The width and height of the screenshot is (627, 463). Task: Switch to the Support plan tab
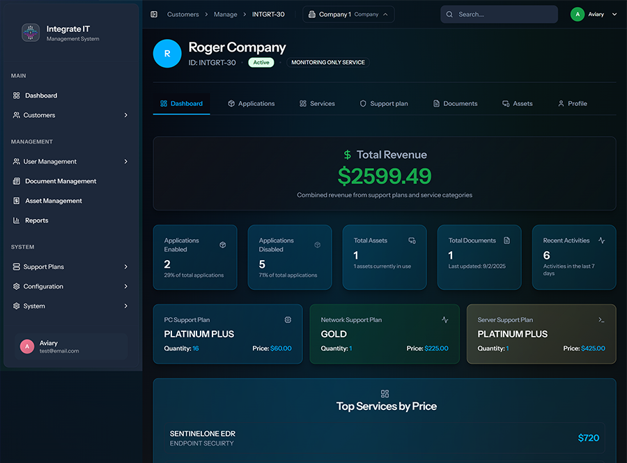pos(383,104)
